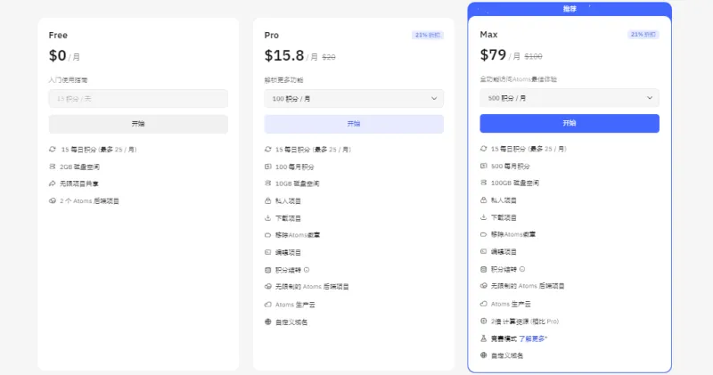713x375 pixels.
Task: Click the Max 21% 折扣 badge
Action: tap(643, 34)
